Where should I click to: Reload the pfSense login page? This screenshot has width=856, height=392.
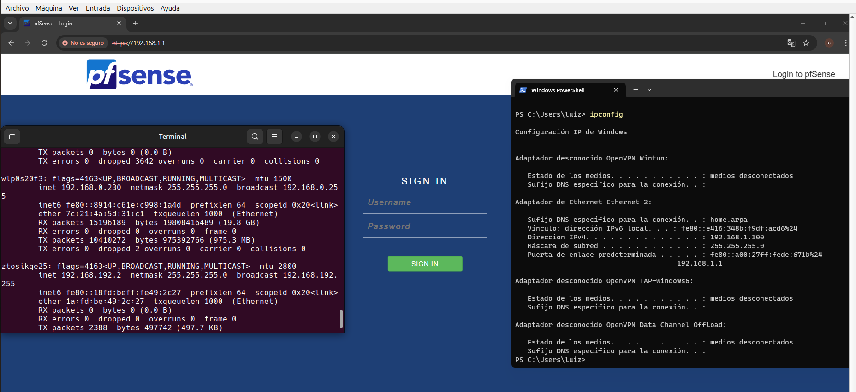tap(44, 43)
